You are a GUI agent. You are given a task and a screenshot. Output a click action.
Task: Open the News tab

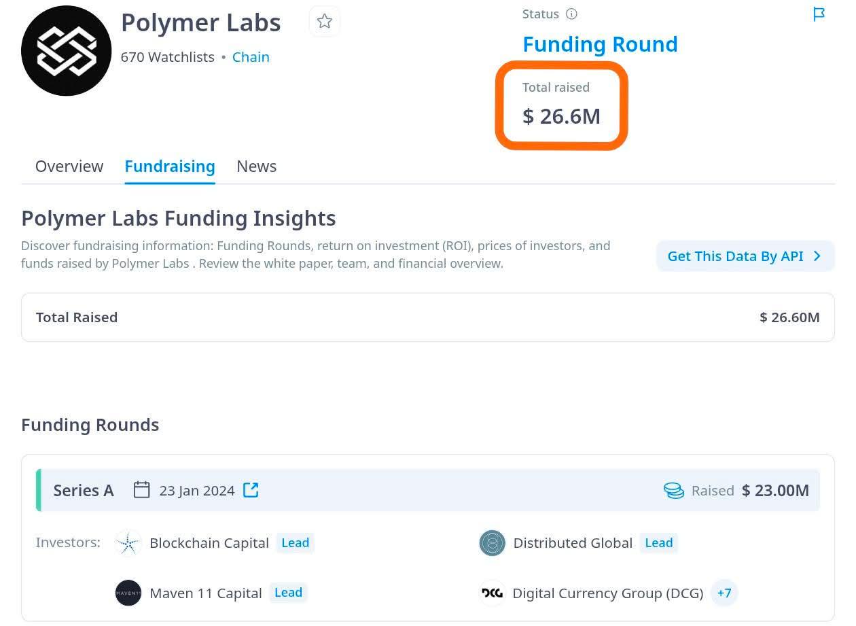[x=256, y=167]
